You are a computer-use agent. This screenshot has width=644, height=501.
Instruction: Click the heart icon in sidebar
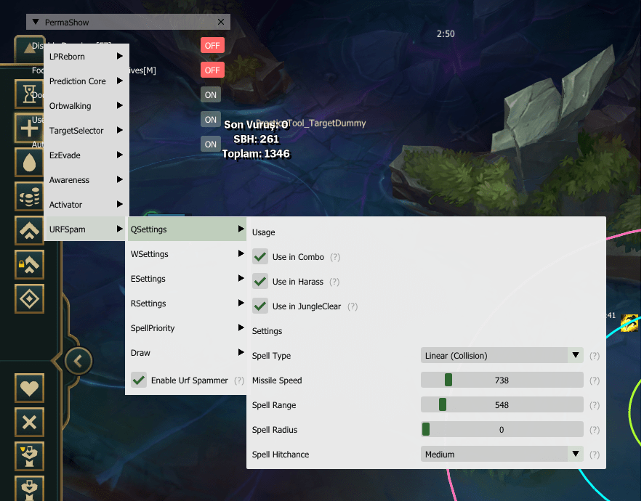[x=29, y=388]
